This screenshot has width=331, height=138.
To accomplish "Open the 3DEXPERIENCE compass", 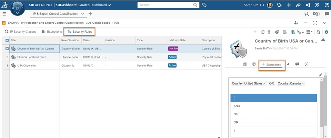I will pyautogui.click(x=18, y=8).
